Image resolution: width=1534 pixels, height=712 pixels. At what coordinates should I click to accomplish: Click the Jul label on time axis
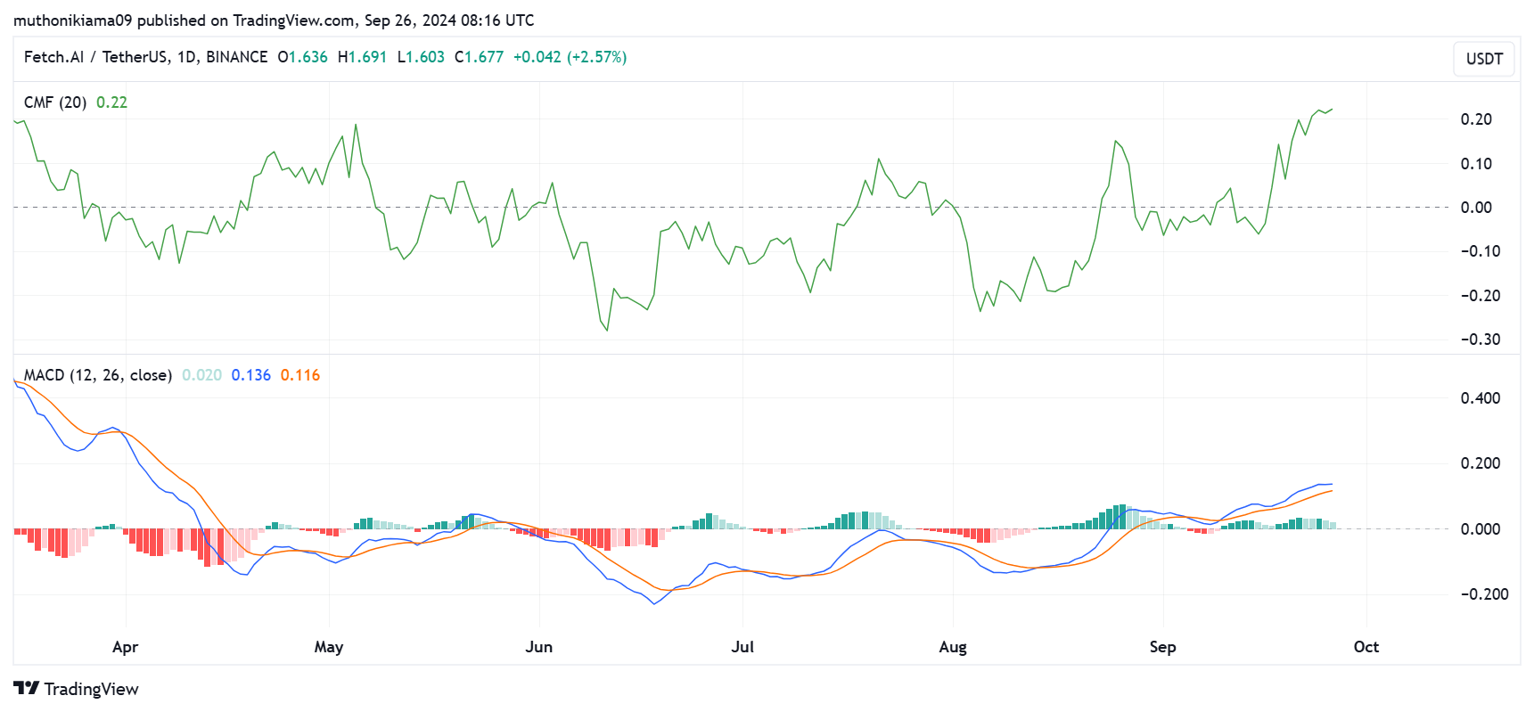742,647
